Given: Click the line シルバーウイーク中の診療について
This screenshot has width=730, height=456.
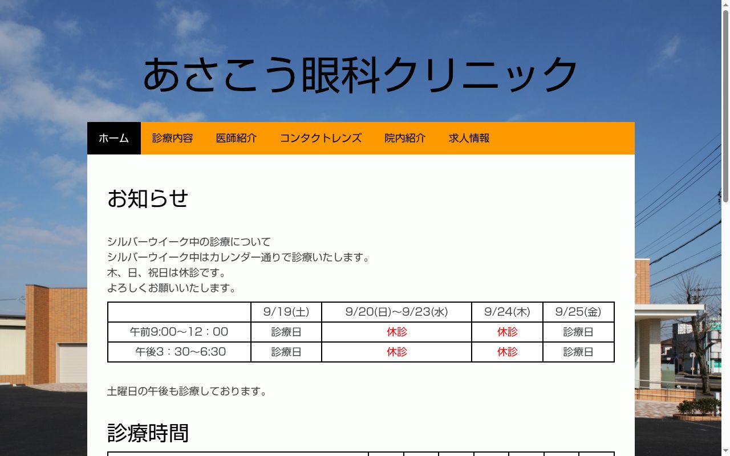Looking at the screenshot, I should pyautogui.click(x=189, y=242).
